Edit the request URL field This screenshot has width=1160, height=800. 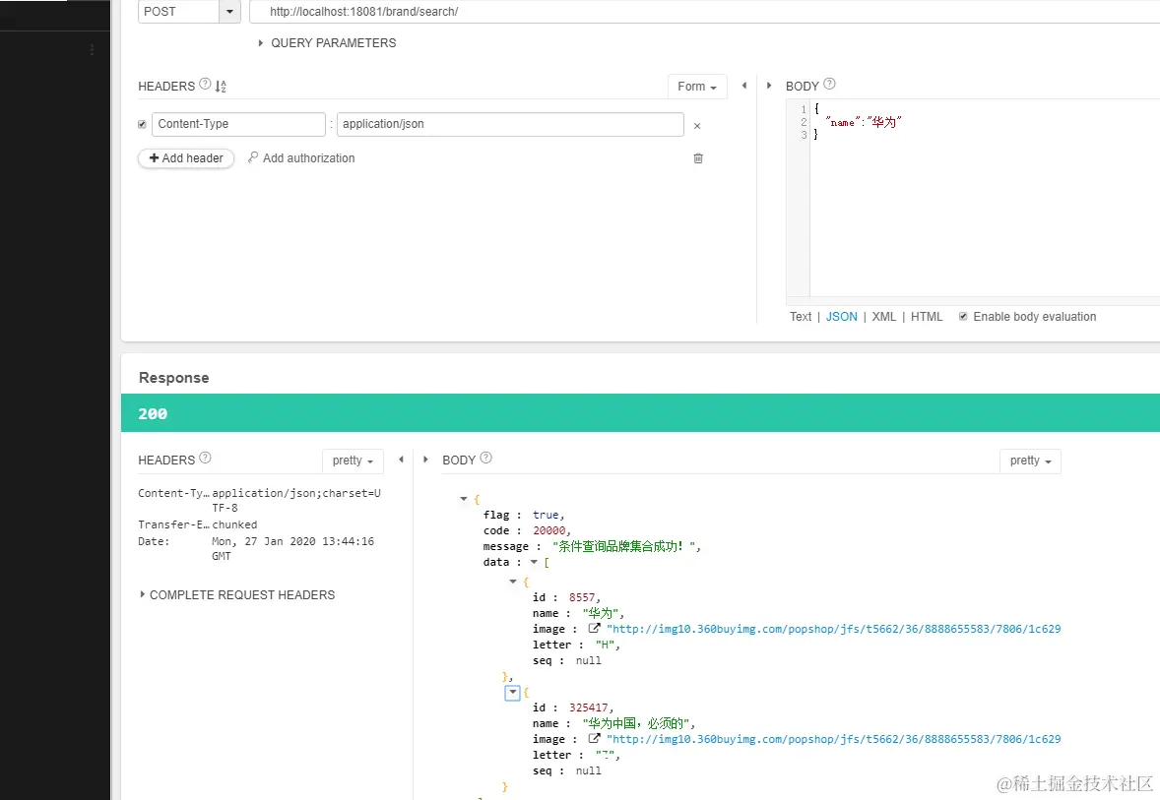(703, 12)
